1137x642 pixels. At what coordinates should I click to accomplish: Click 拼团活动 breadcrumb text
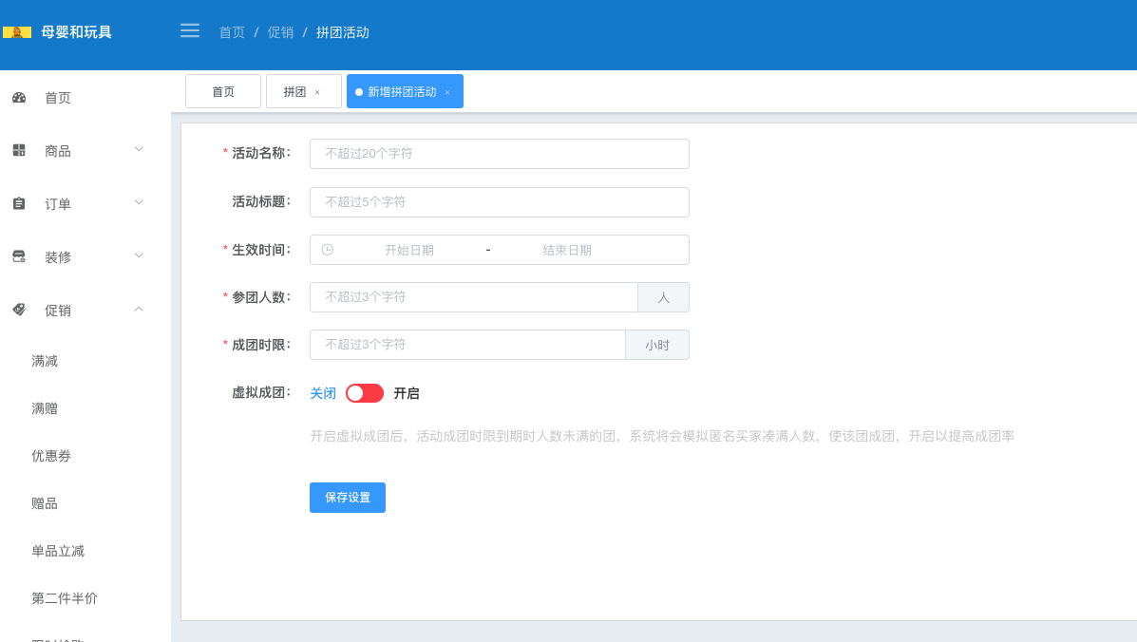pos(343,32)
